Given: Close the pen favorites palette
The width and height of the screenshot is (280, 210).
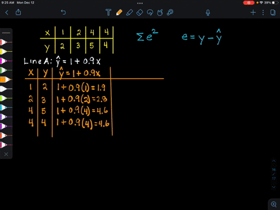Looking at the screenshot, I should [6, 154].
